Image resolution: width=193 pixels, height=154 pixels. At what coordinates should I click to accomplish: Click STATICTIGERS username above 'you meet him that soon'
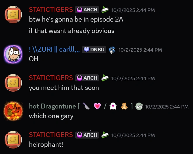tap(51, 78)
